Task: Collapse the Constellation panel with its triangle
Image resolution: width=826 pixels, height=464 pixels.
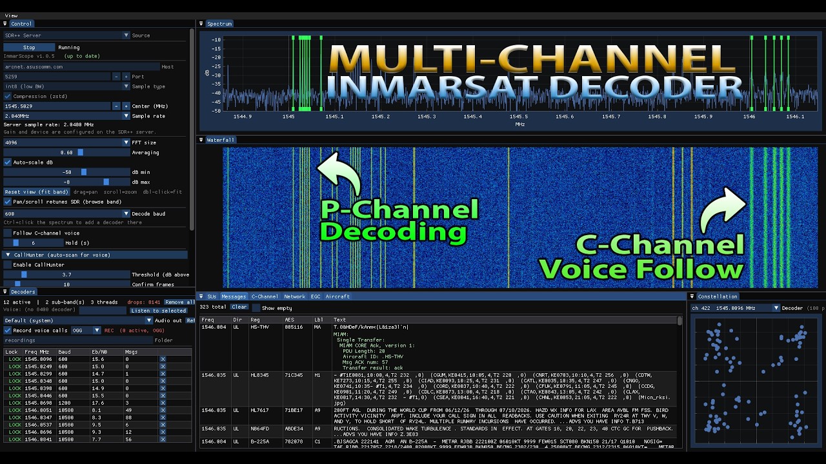Action: 692,296
